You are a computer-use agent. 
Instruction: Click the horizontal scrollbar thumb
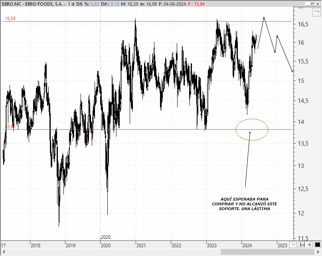pos(268,252)
